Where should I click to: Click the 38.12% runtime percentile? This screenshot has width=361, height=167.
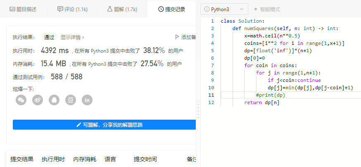pyautogui.click(x=154, y=51)
